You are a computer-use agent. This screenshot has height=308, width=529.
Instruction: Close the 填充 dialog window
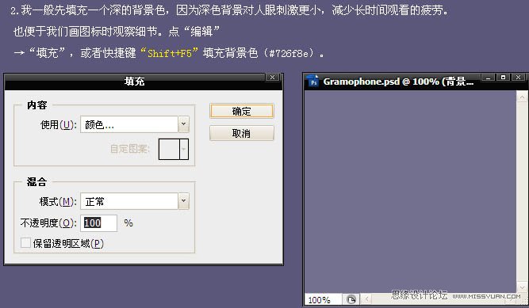click(x=272, y=77)
